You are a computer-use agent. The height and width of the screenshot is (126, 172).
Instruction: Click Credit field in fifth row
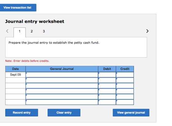point(125,97)
